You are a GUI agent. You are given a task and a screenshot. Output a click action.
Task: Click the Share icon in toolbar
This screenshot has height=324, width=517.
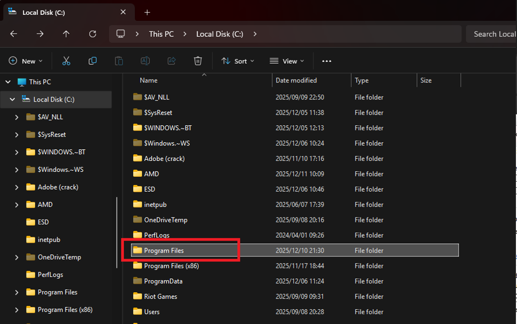172,61
